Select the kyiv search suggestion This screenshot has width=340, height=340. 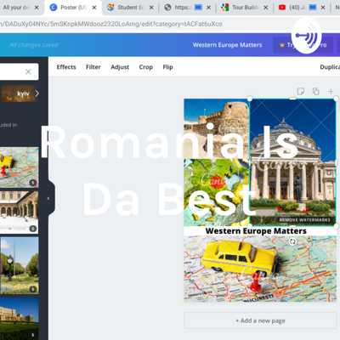coord(18,93)
